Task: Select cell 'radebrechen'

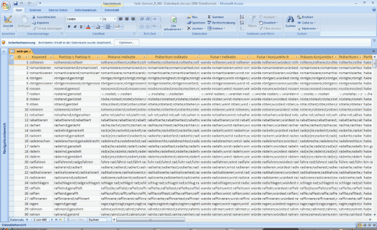Action: [40, 141]
